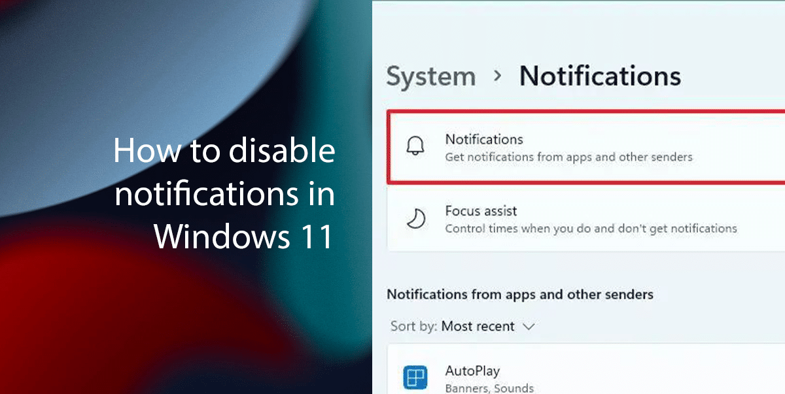Click the breadcrumb arrow after System
This screenshot has height=394, width=785.
click(x=497, y=76)
